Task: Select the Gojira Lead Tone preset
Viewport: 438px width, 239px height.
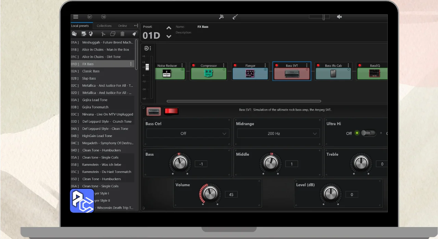Action: coord(94,100)
